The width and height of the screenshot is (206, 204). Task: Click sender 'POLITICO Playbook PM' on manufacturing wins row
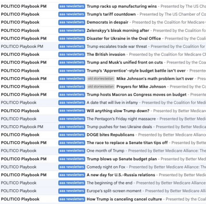tap(24, 7)
